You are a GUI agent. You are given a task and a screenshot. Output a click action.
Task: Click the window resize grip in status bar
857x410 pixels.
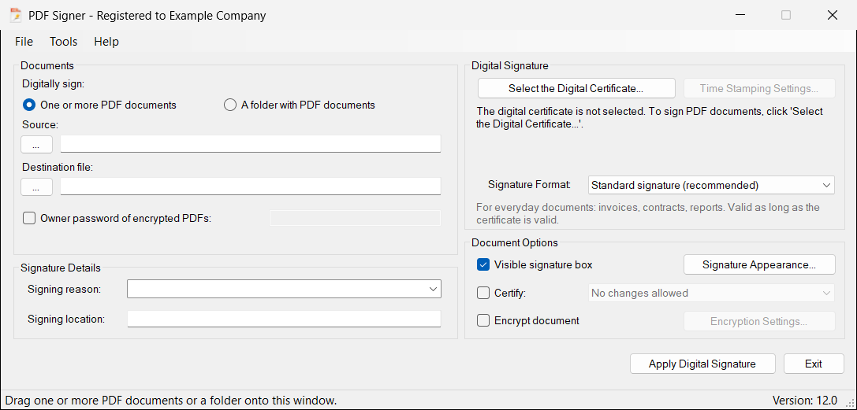[x=849, y=402]
